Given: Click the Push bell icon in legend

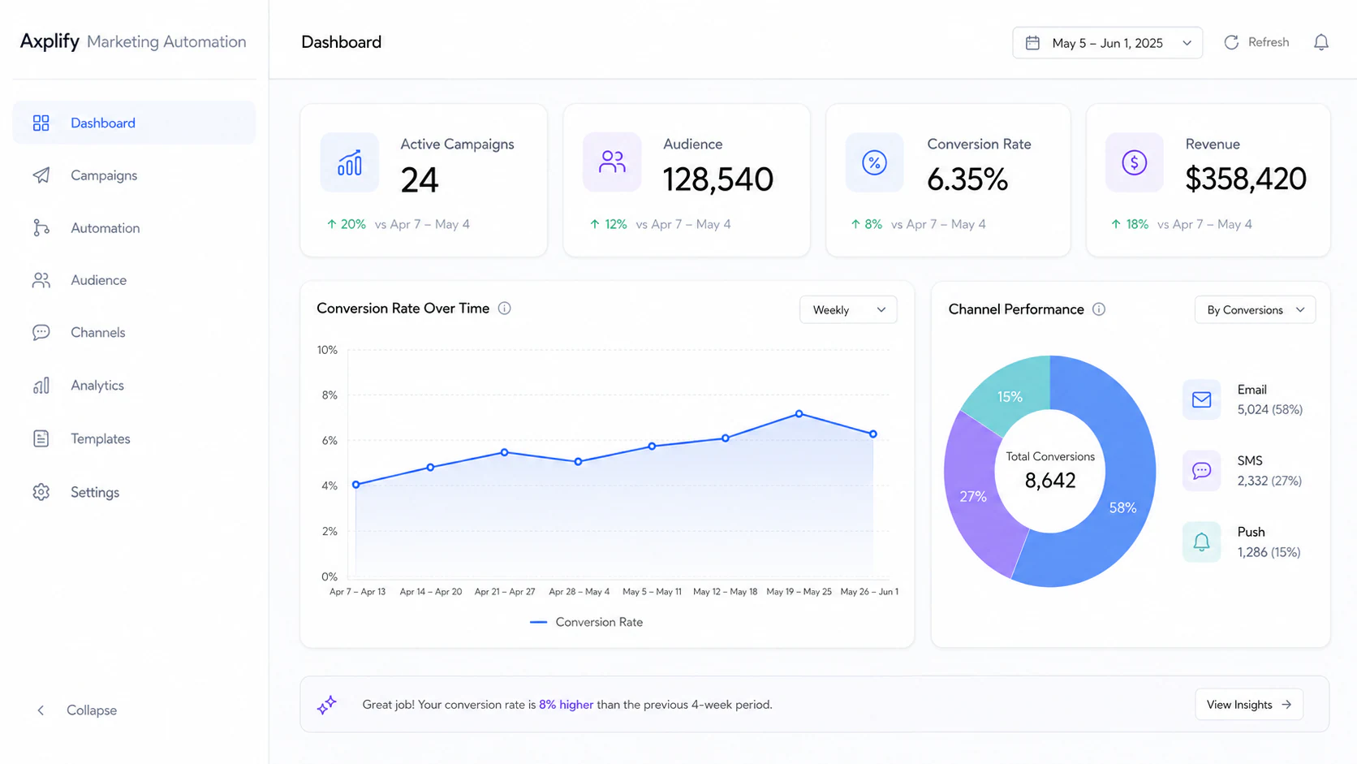Looking at the screenshot, I should click(x=1201, y=542).
